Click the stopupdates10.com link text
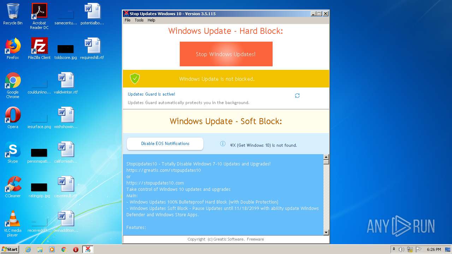The height and width of the screenshot is (254, 452). (155, 183)
